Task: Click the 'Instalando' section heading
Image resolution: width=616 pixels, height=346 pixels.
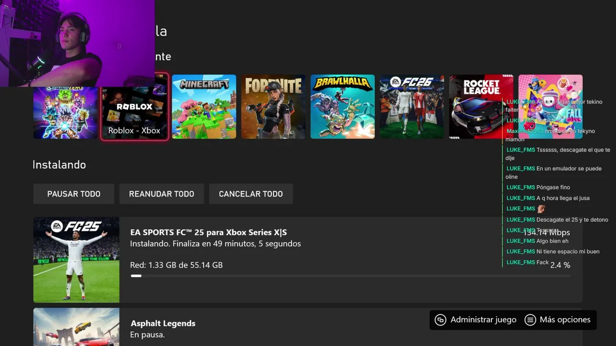Action: (59, 164)
